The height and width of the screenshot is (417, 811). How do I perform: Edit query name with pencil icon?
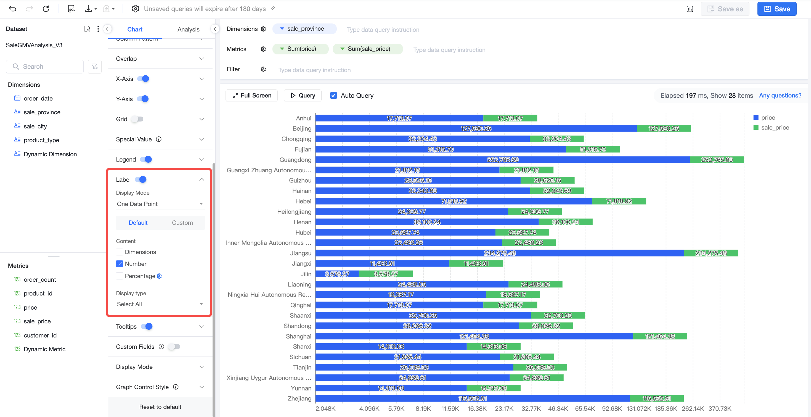coord(273,9)
